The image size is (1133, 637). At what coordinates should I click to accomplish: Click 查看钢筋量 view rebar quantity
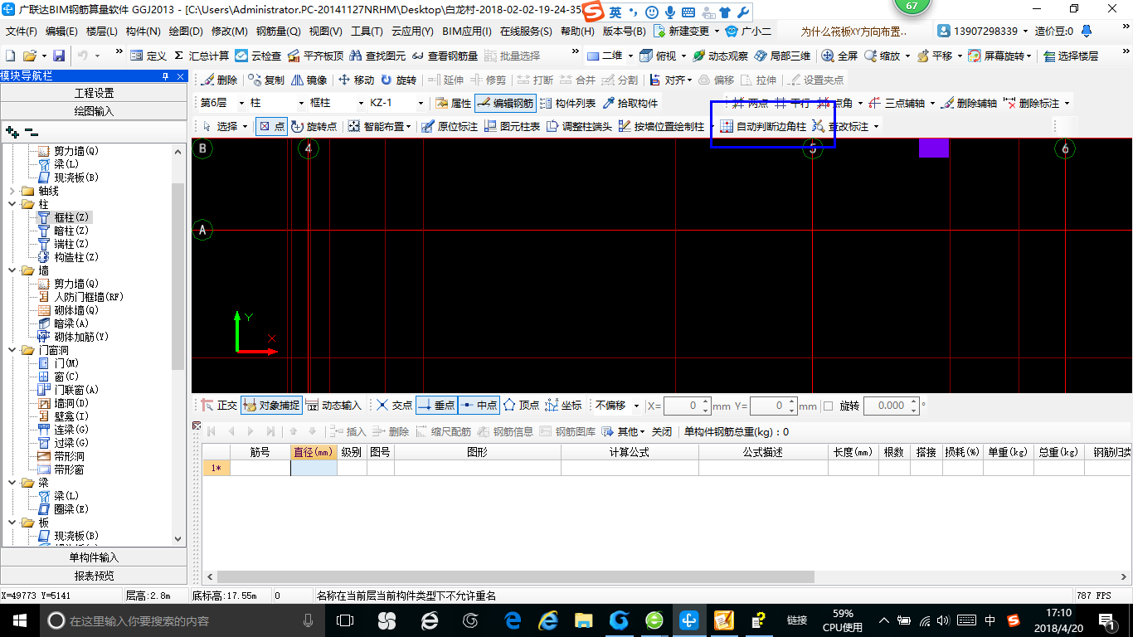click(x=445, y=56)
